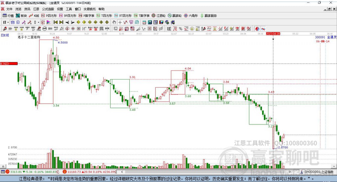
Task: Open the 帮助 menu
Action: [101, 9]
